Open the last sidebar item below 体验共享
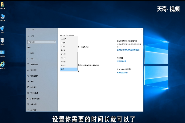 (x=41, y=110)
